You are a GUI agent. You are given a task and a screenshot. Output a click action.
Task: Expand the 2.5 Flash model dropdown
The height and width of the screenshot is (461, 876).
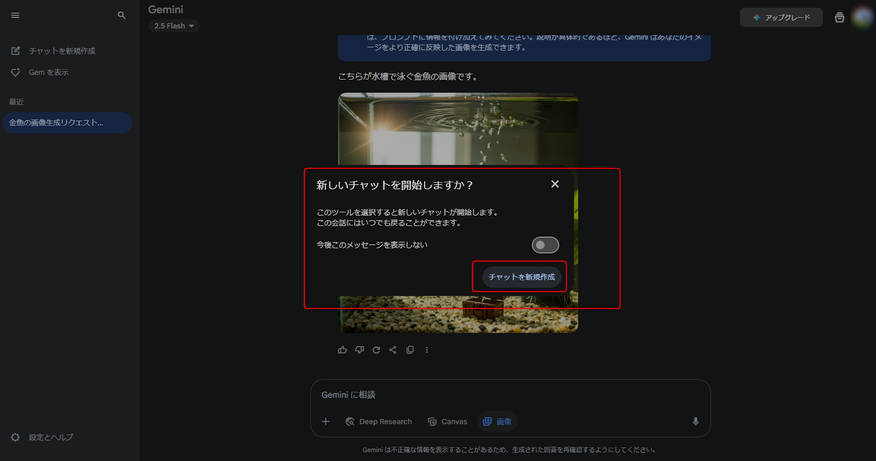point(174,26)
